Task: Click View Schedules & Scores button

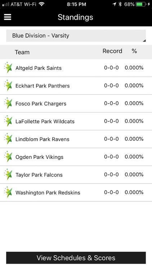Action: tap(76, 258)
